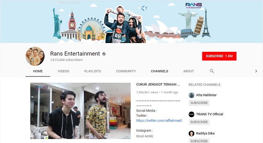The height and width of the screenshot is (143, 263).
Task: Subscribe to Rans Entertainment with the red button
Action: tap(219, 56)
